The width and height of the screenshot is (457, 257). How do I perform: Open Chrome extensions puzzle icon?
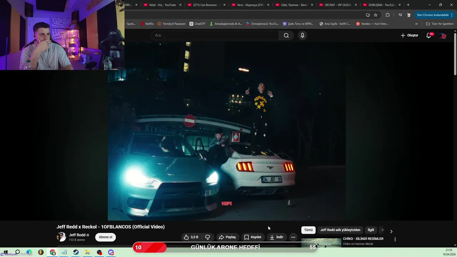coord(387,15)
